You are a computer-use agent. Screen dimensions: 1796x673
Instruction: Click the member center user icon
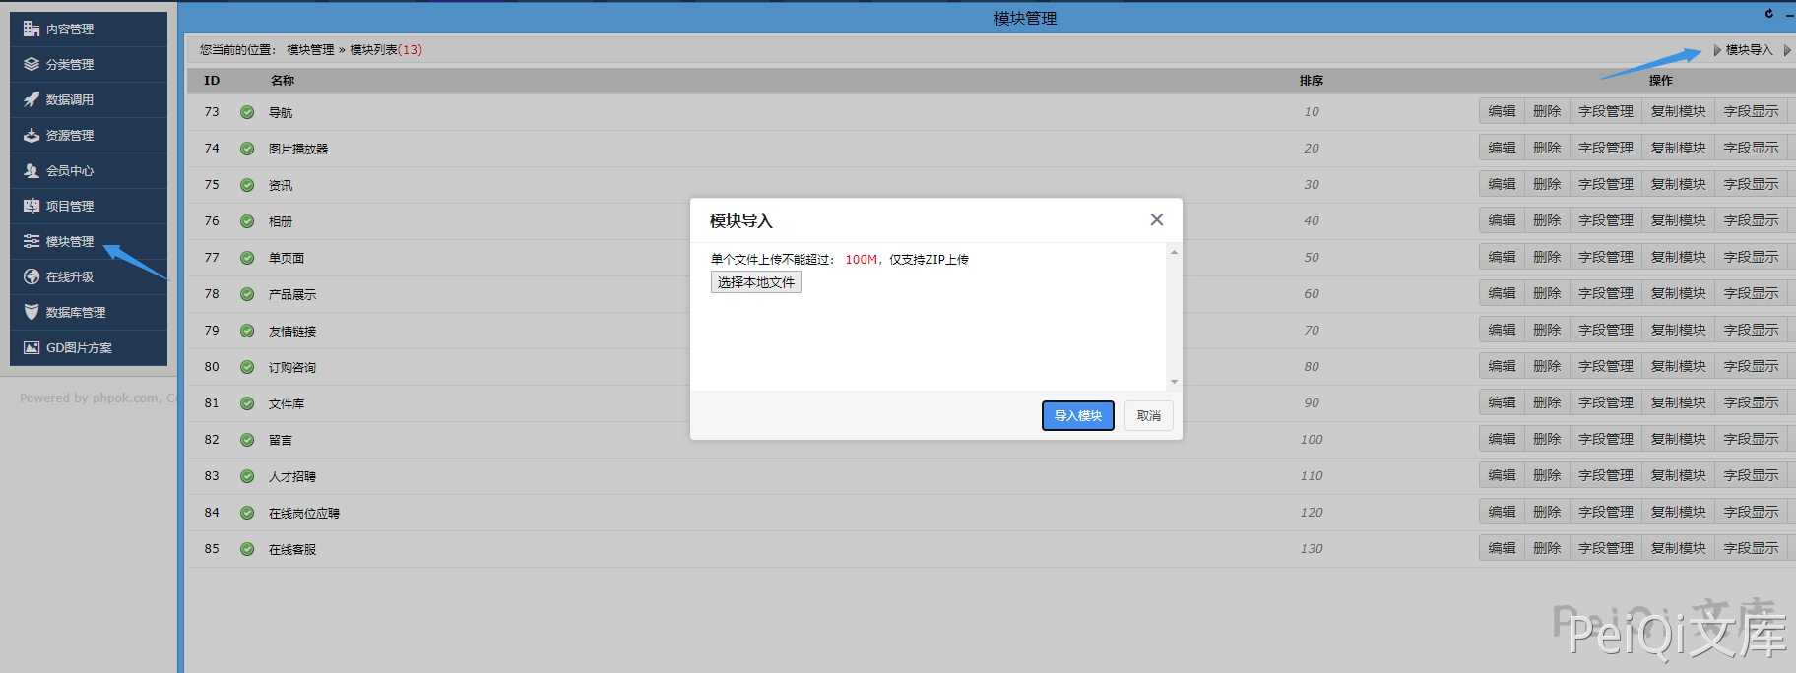click(32, 170)
